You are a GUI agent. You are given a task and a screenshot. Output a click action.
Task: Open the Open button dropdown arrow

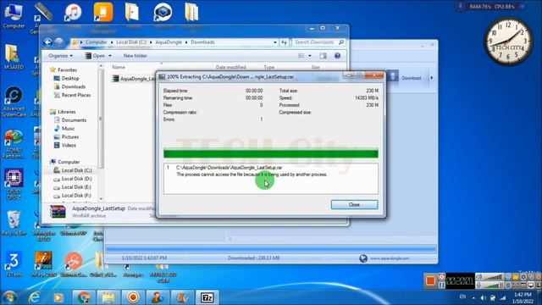coord(110,56)
